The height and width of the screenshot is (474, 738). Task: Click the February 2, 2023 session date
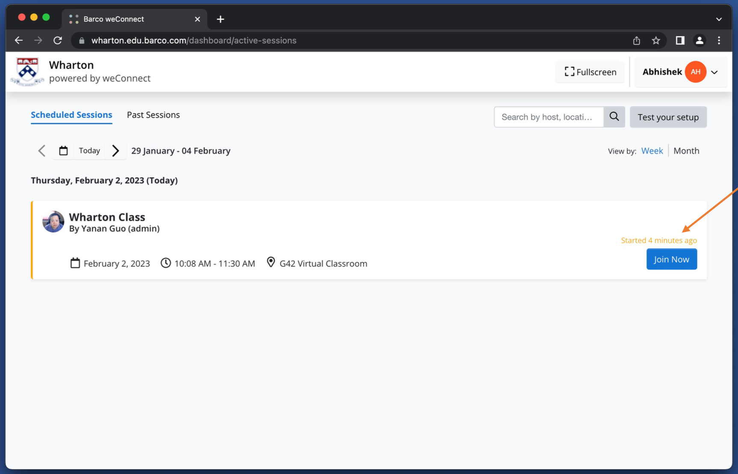tap(117, 263)
